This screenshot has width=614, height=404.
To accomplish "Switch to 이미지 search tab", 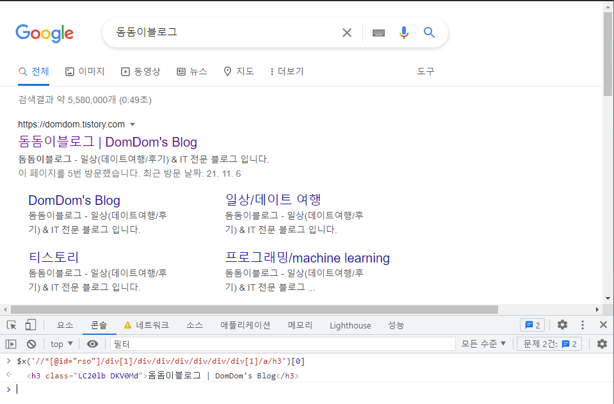I will (85, 72).
